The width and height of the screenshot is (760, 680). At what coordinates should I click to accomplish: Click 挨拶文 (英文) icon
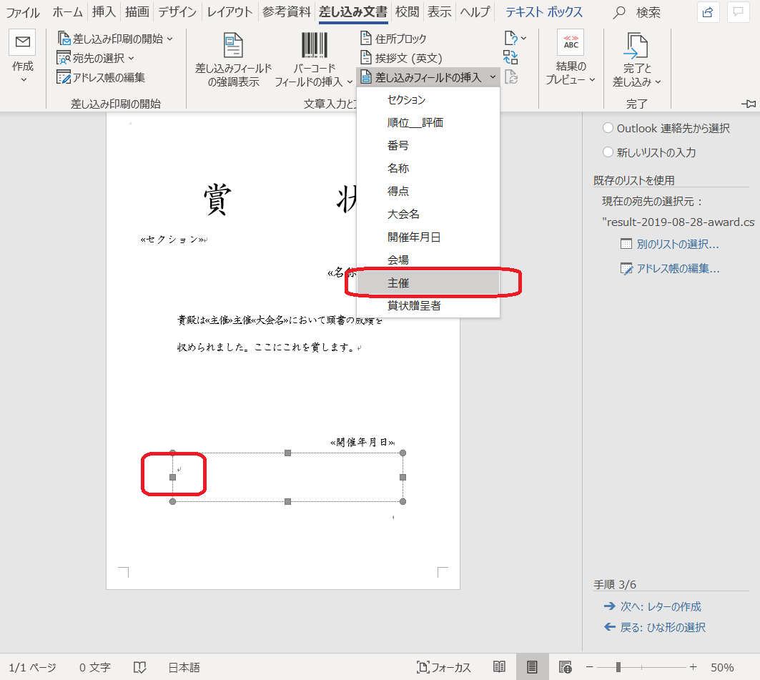pos(366,58)
